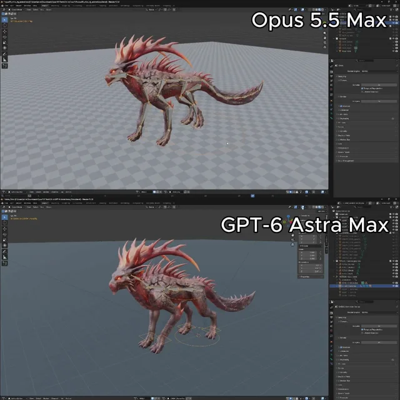Select the Scale tool in top Blender window

(4, 42)
